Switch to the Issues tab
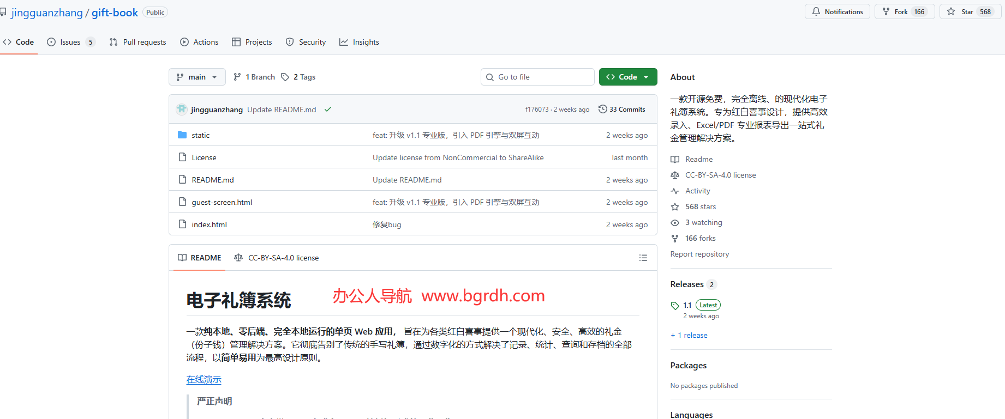Viewport: 1005px width, 419px height. coord(71,42)
